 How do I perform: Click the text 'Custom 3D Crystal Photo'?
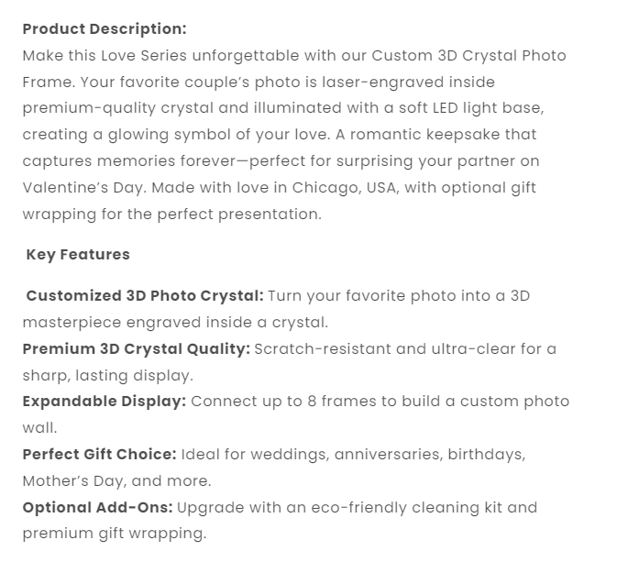479,55
